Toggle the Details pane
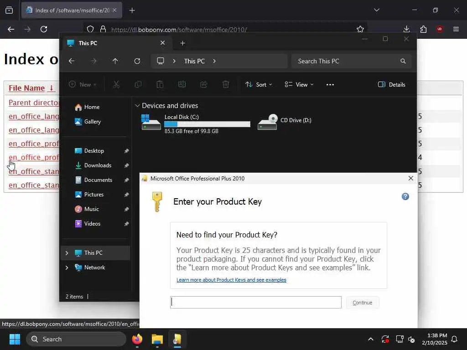This screenshot has height=350, width=467. tap(391, 84)
